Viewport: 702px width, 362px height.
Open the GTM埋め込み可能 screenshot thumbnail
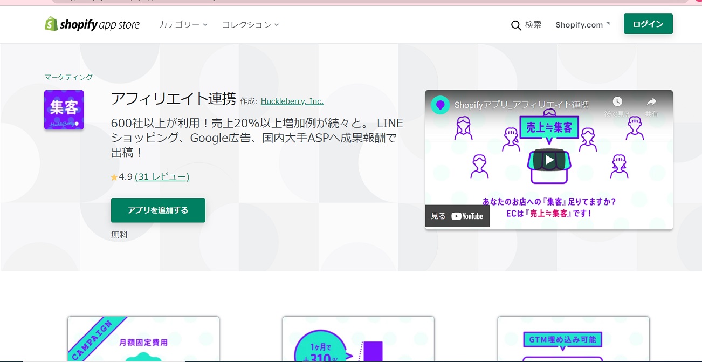click(573, 339)
